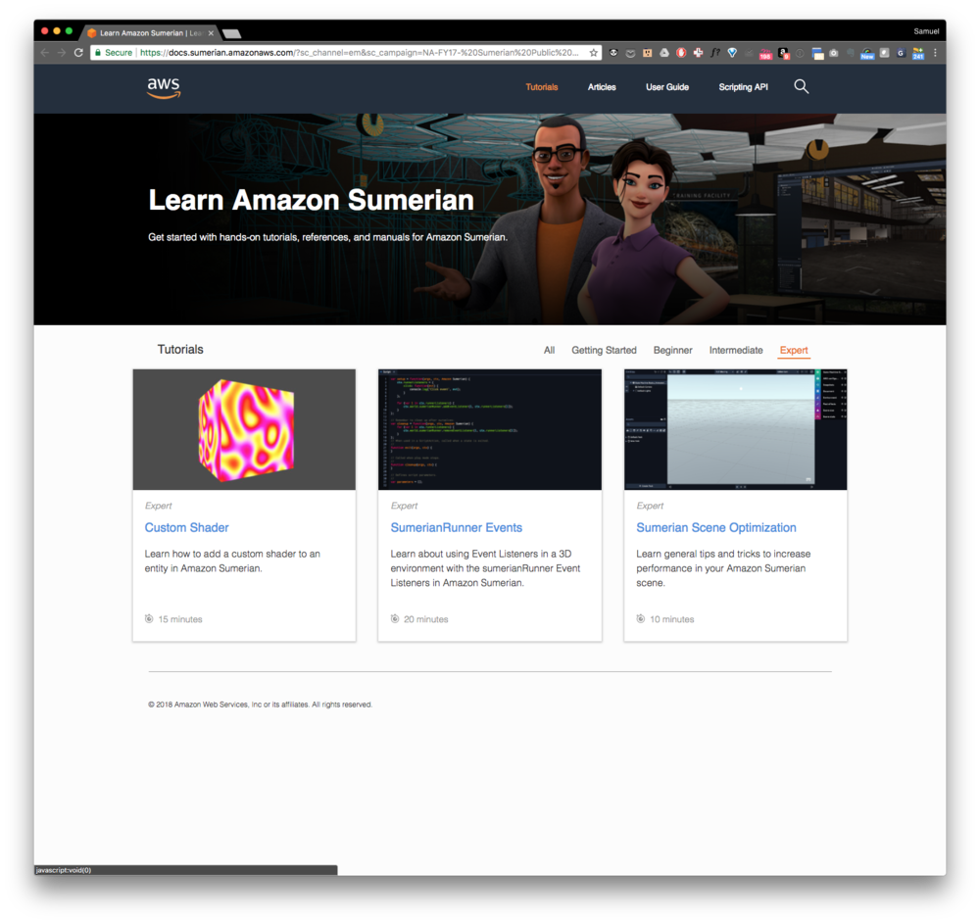Viewport: 980px width, 924px height.
Task: Click the Custom Shader thumbnail image
Action: [x=243, y=429]
